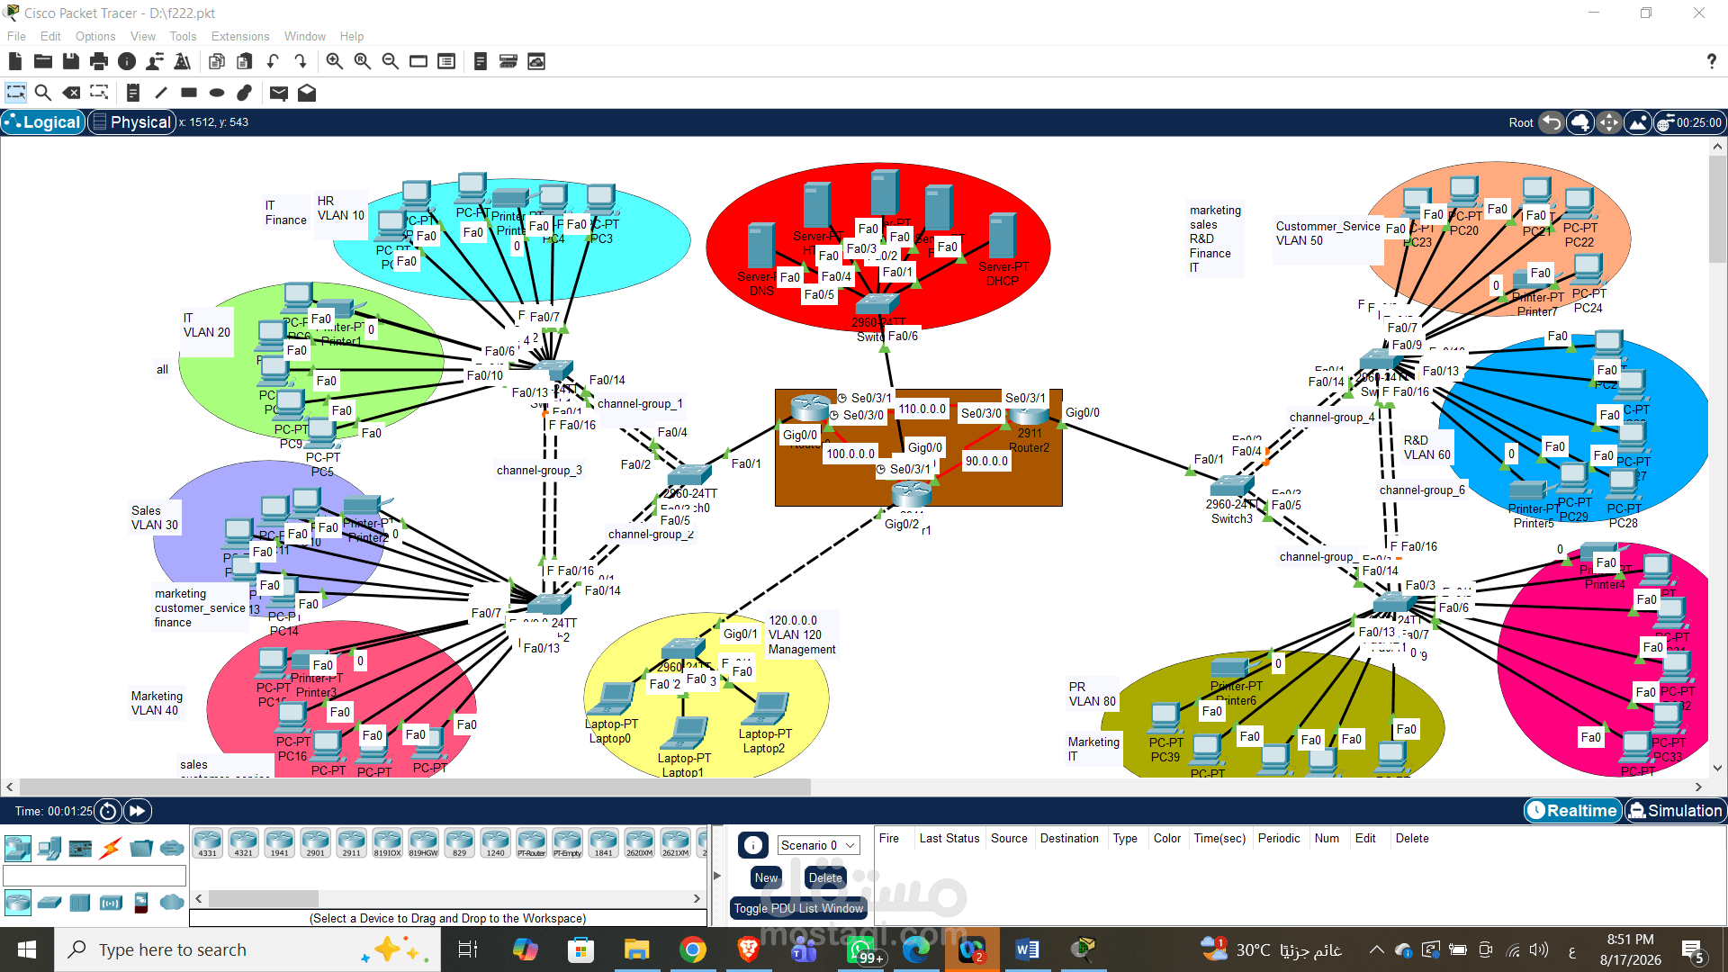The image size is (1728, 972).
Task: Click the device list left scroll arrow
Action: point(199,898)
